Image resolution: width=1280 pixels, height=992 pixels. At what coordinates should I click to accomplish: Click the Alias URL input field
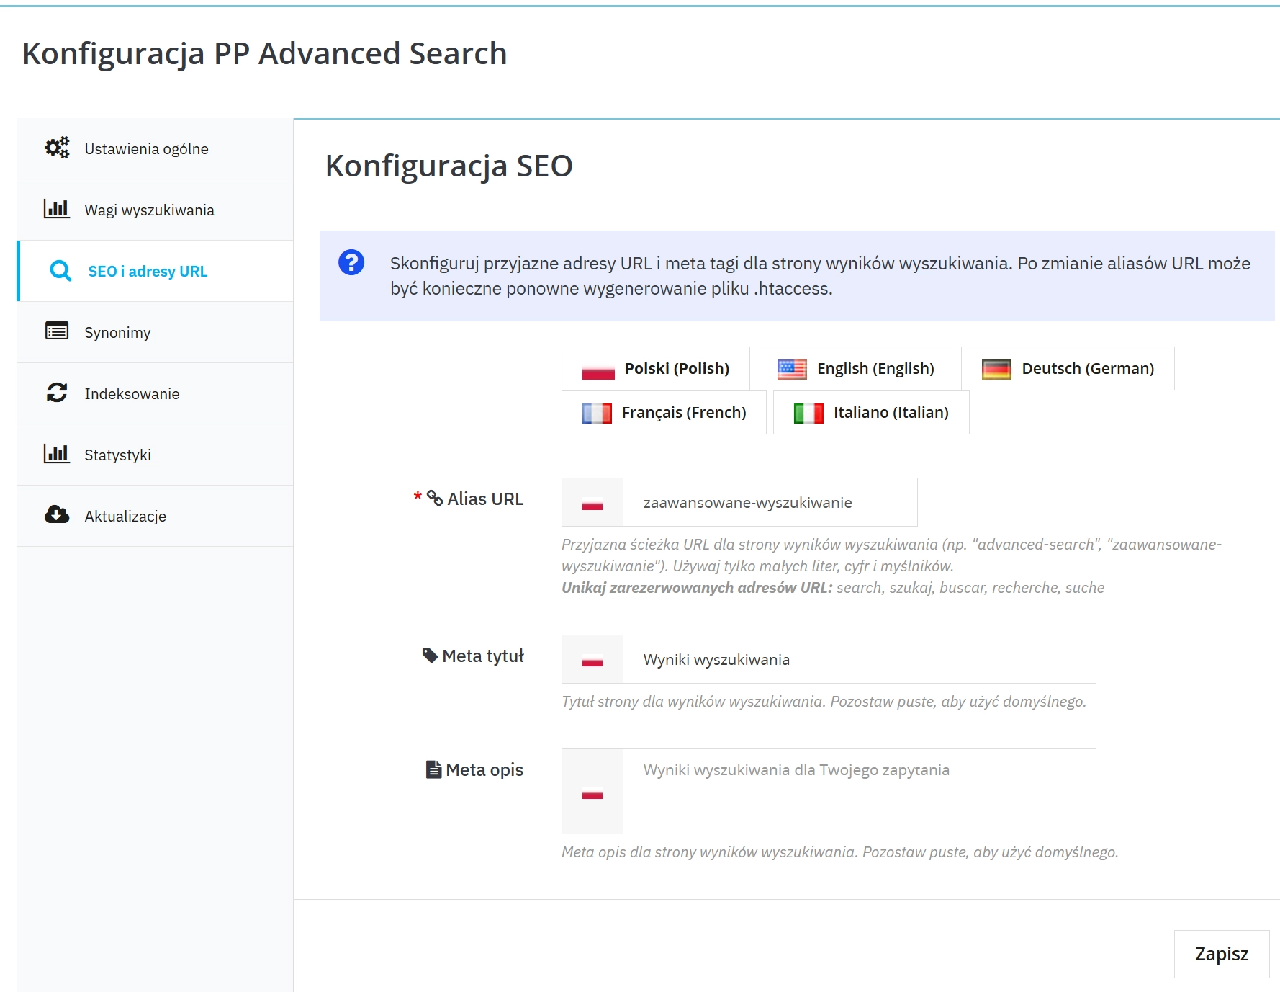[769, 503]
